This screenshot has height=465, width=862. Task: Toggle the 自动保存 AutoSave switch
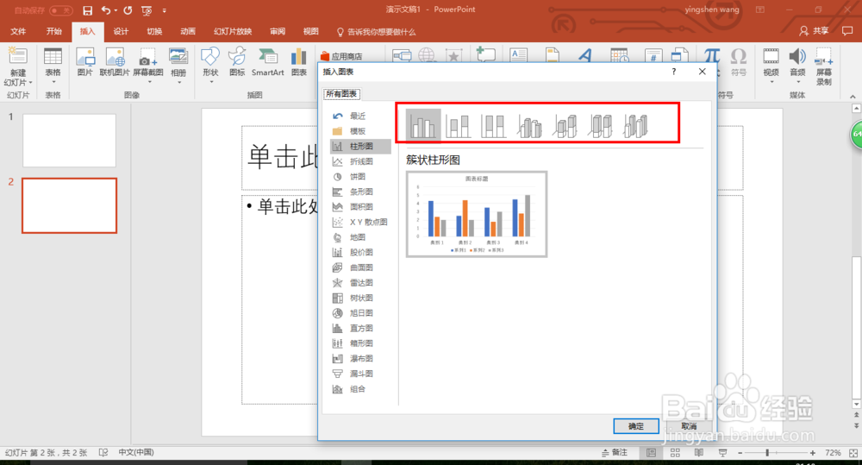tap(60, 10)
